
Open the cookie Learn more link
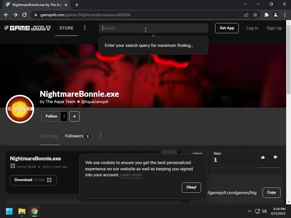(x=131, y=175)
